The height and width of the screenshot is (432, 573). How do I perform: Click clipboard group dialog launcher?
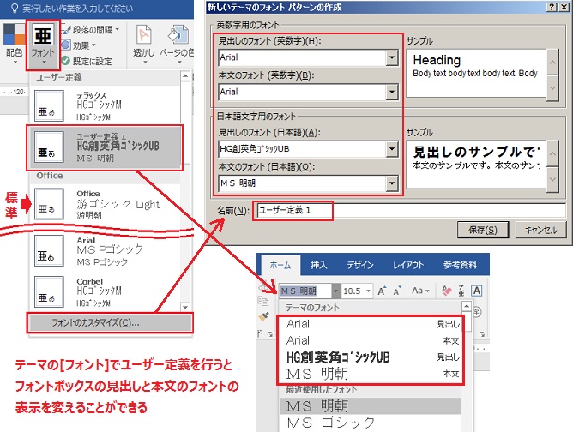(269, 333)
